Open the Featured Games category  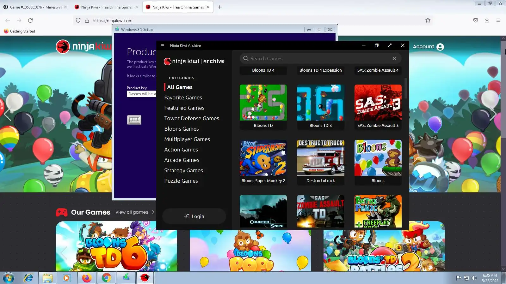tap(184, 108)
